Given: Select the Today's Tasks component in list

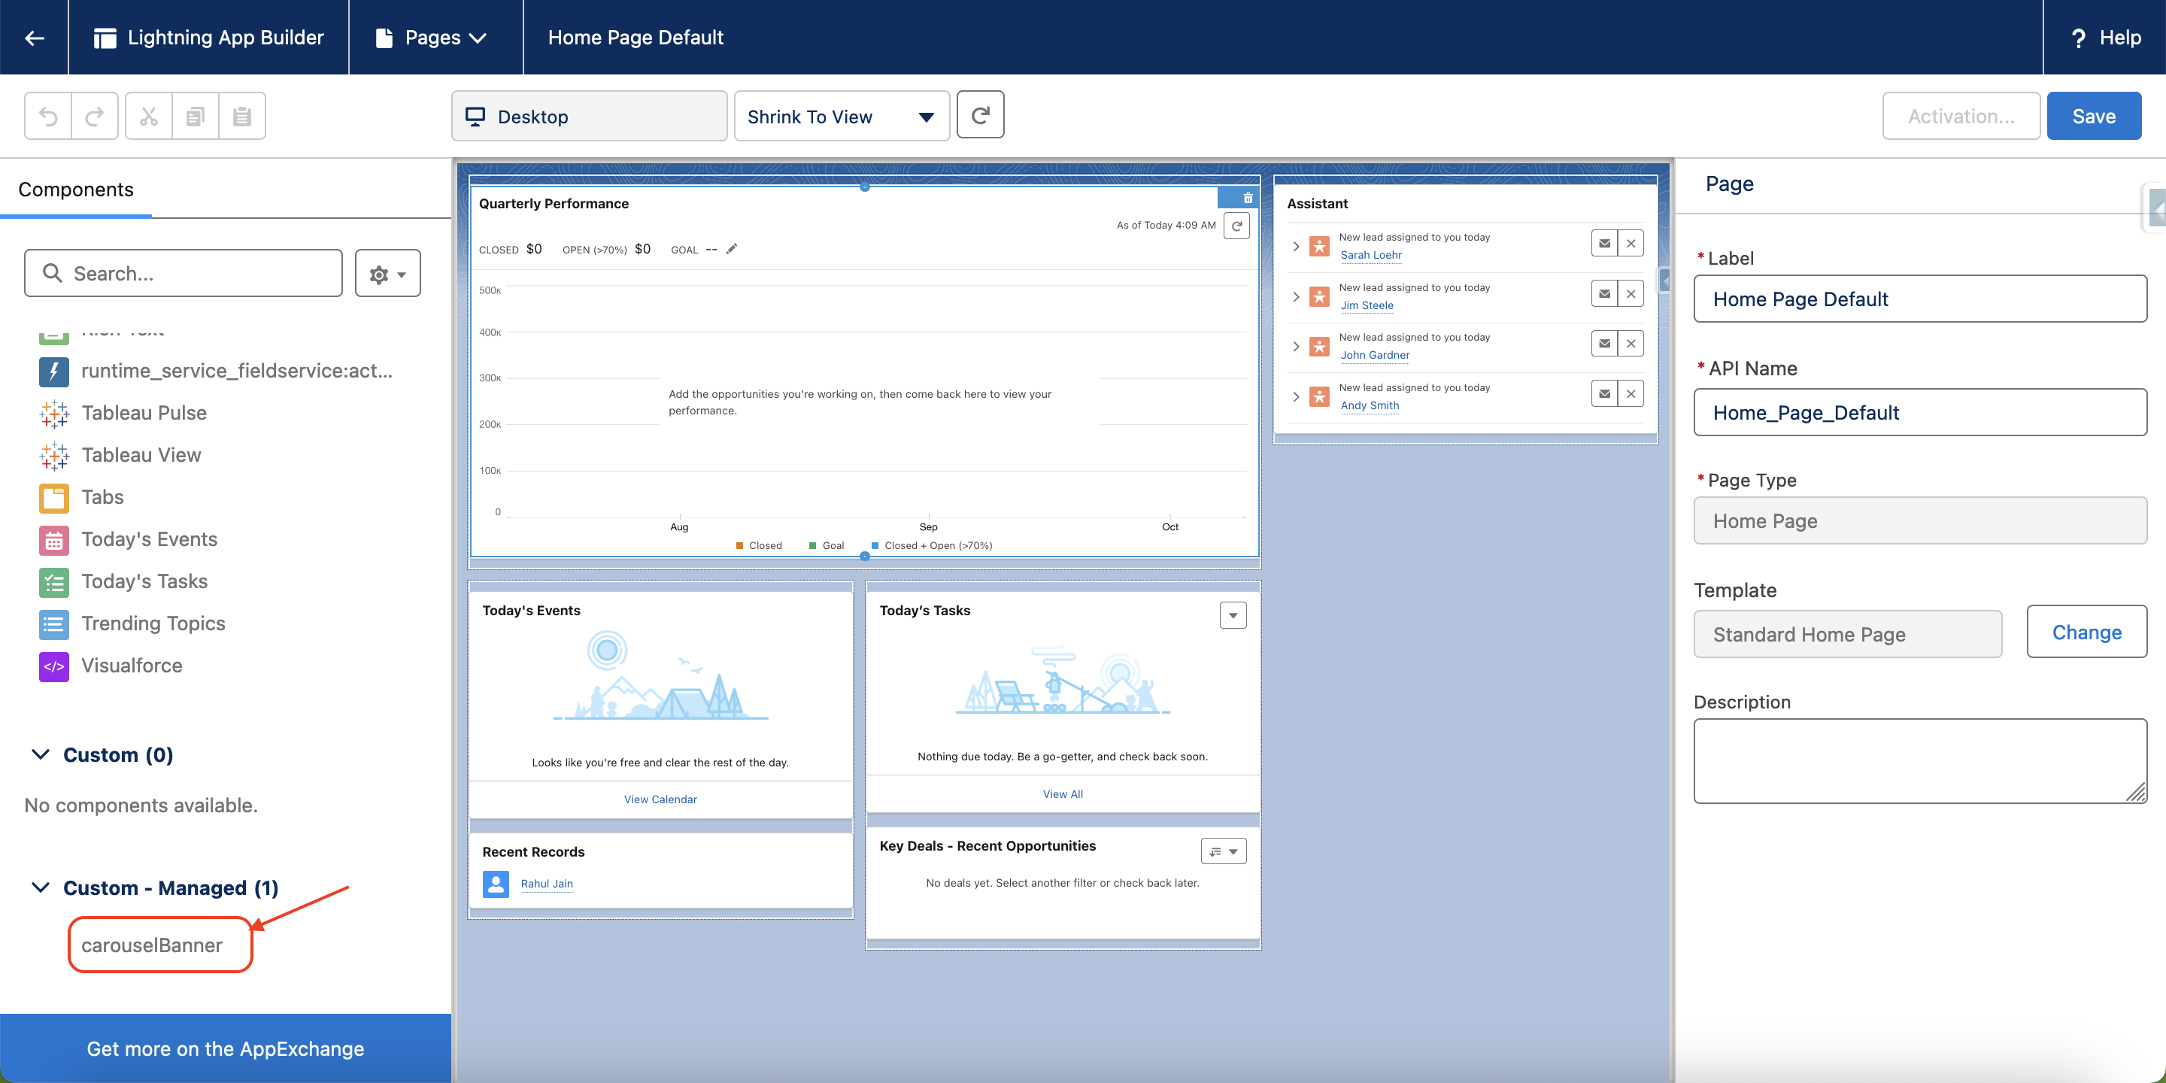Looking at the screenshot, I should coord(123,581).
